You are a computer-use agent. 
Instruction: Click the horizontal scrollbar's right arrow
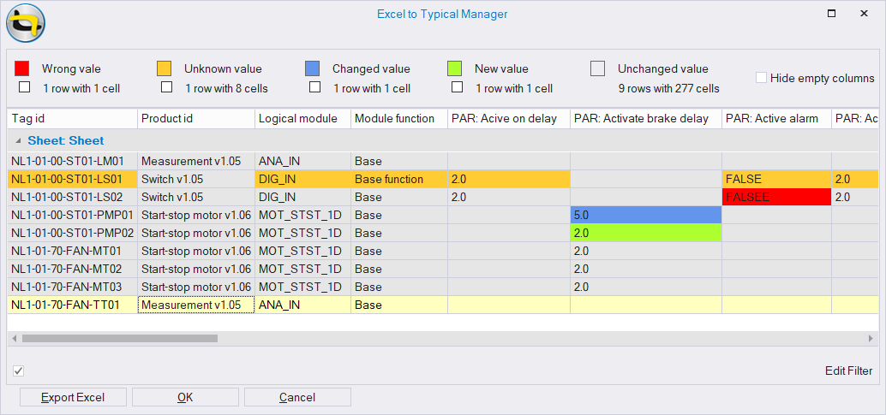pyautogui.click(x=871, y=338)
